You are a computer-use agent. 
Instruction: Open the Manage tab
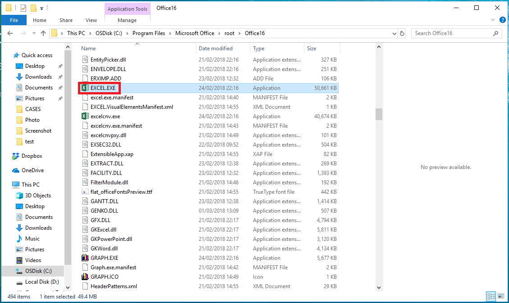click(127, 20)
